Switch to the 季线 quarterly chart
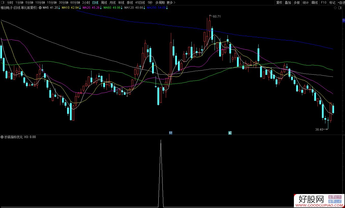The height and width of the screenshot is (208, 345). (x=130, y=3)
